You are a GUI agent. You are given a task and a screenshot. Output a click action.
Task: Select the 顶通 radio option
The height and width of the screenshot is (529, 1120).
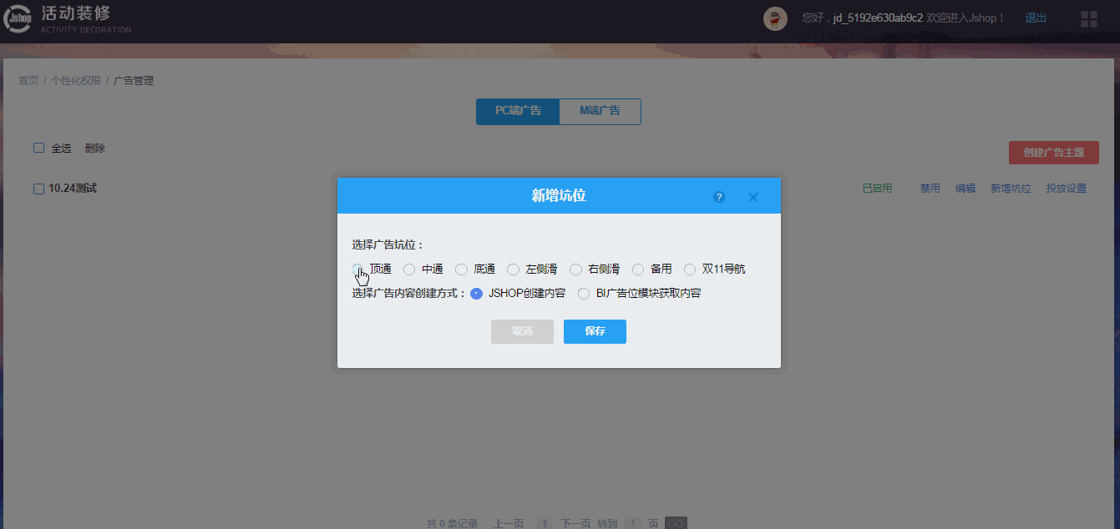tap(357, 270)
